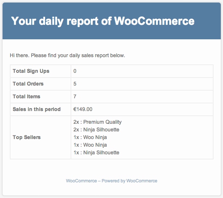
Task: Click the "Your daily report of WooCommerce" heading
Action: 103,21
